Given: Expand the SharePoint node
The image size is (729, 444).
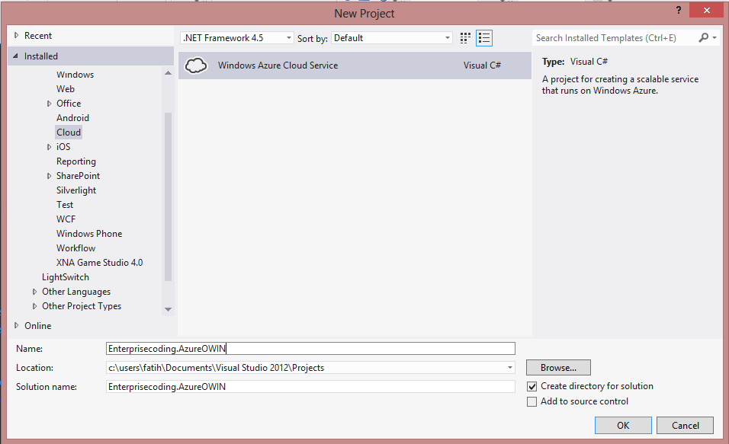Looking at the screenshot, I should click(49, 176).
